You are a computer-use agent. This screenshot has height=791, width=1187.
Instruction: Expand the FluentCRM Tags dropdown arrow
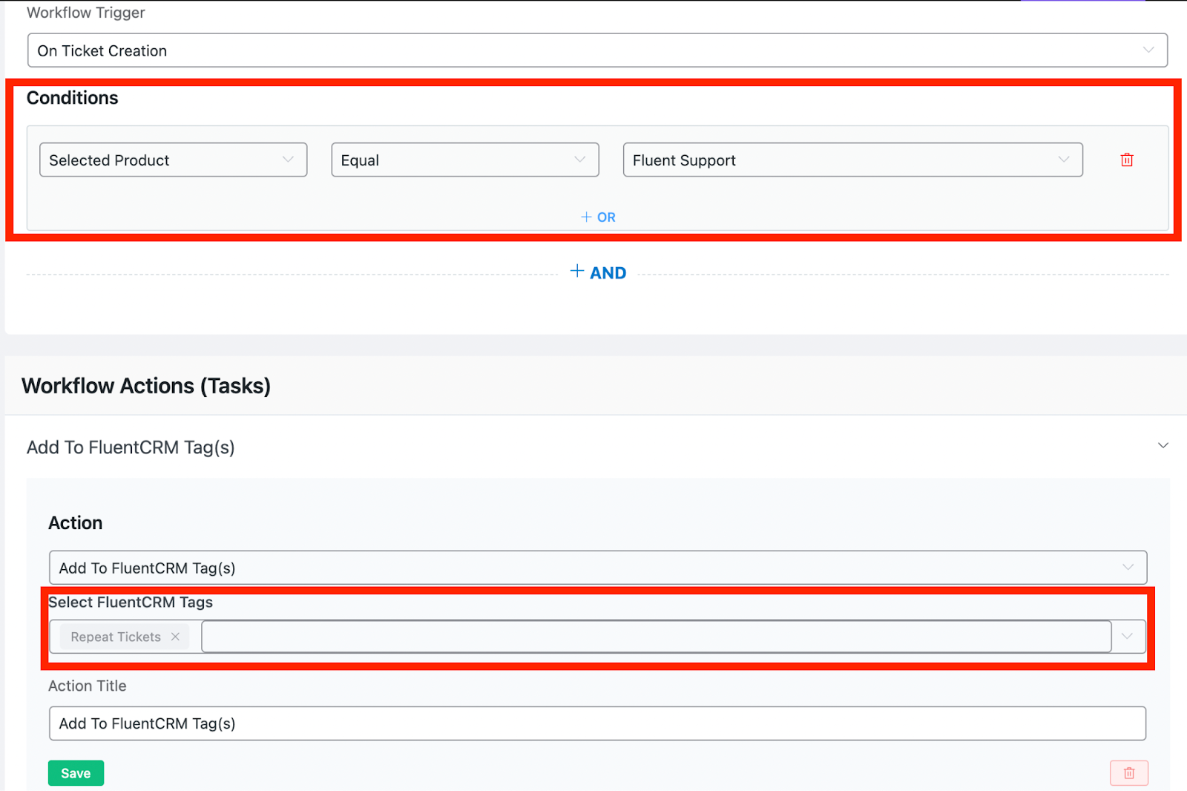[1128, 636]
